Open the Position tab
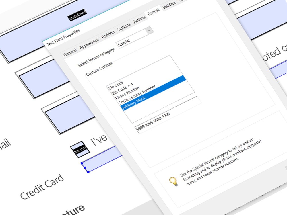Viewport: 287px width, 215px height. [108, 34]
